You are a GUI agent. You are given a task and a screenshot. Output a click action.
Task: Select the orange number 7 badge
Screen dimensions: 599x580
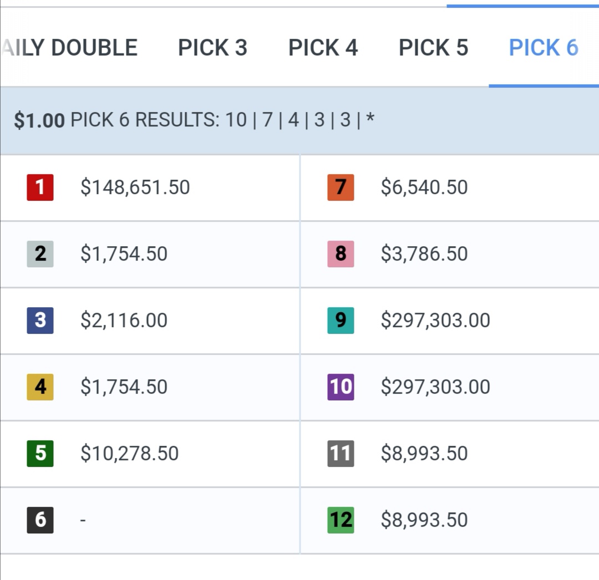(341, 187)
